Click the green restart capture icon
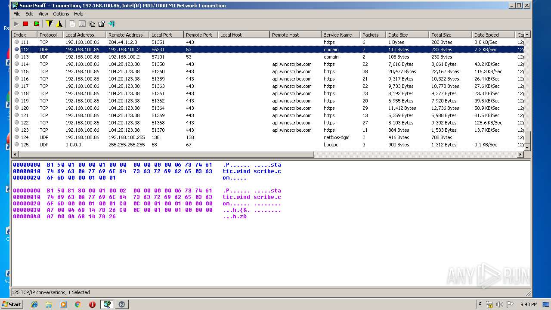Image resolution: width=551 pixels, height=310 pixels. pyautogui.click(x=36, y=24)
